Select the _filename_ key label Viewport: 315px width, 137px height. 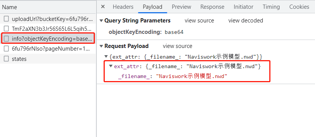pyautogui.click(x=134, y=76)
